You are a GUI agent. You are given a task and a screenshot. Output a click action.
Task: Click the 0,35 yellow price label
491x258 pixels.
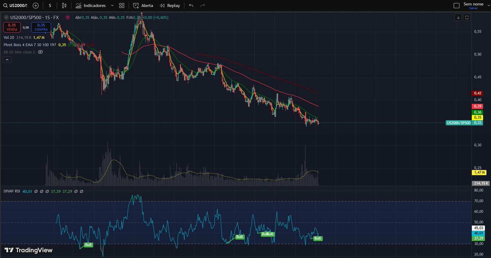[x=477, y=117]
